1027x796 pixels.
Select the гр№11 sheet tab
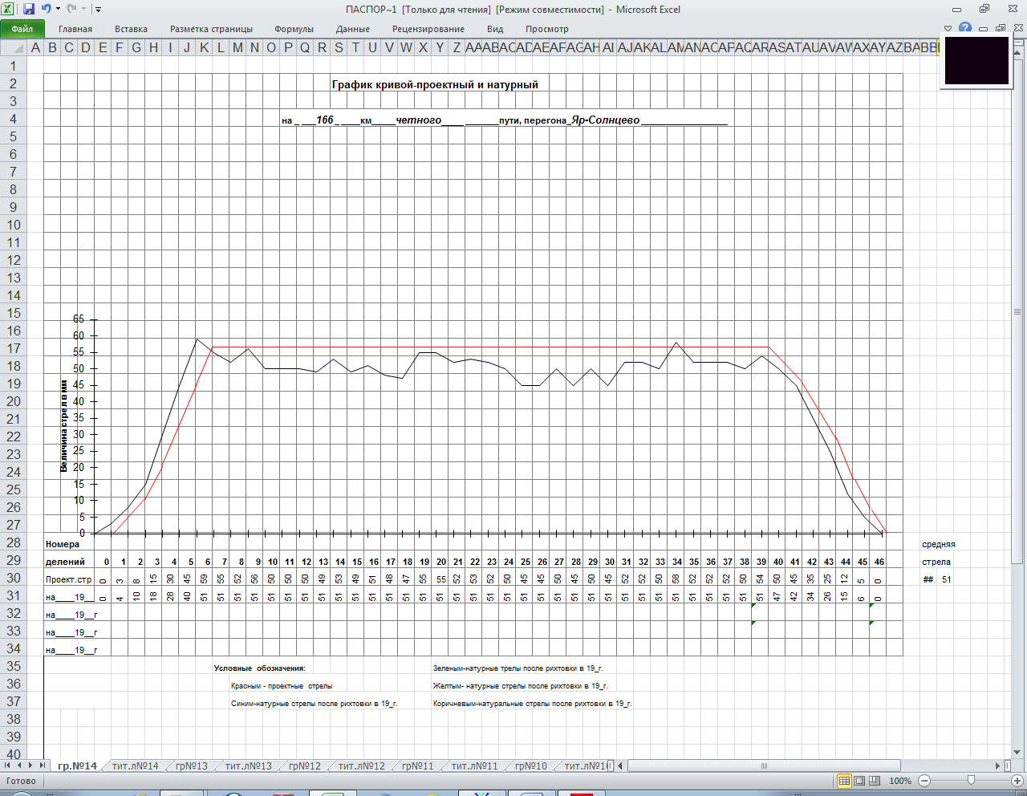pyautogui.click(x=417, y=766)
